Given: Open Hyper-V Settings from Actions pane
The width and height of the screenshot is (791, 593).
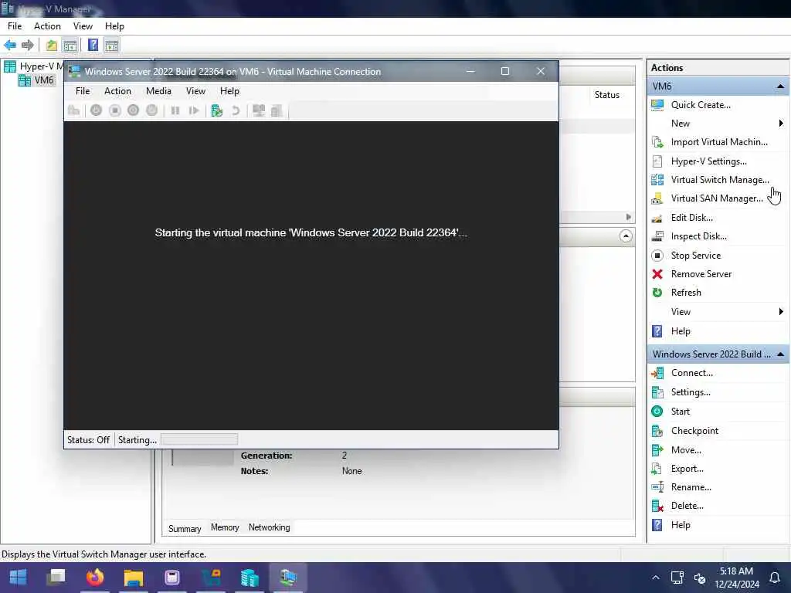Looking at the screenshot, I should click(x=708, y=161).
